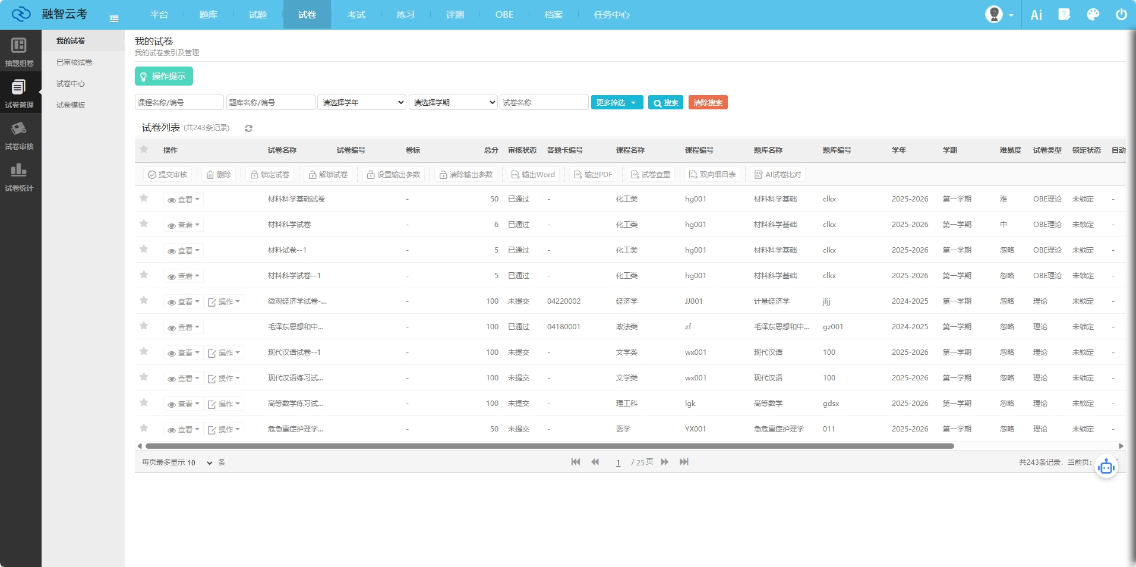Click the horizontal scrollbar under the table
Screen dimensions: 1136x567
[x=549, y=446]
